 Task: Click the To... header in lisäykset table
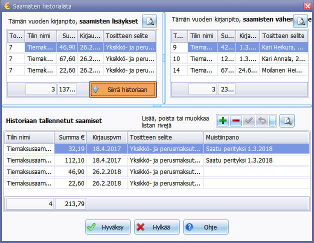click(16, 36)
